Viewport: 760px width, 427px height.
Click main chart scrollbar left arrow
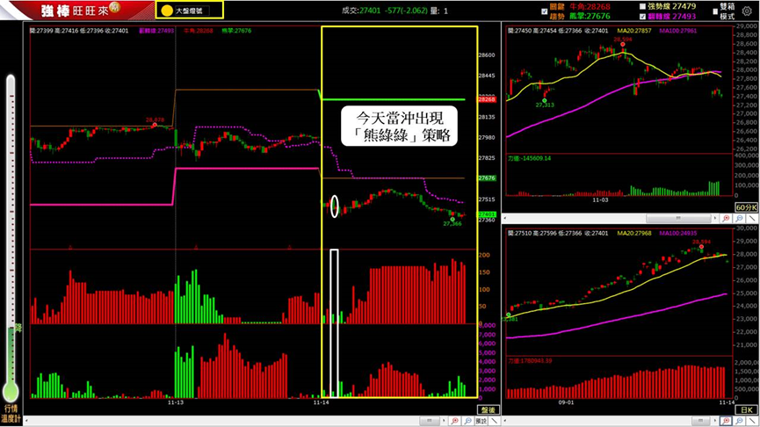(26, 421)
